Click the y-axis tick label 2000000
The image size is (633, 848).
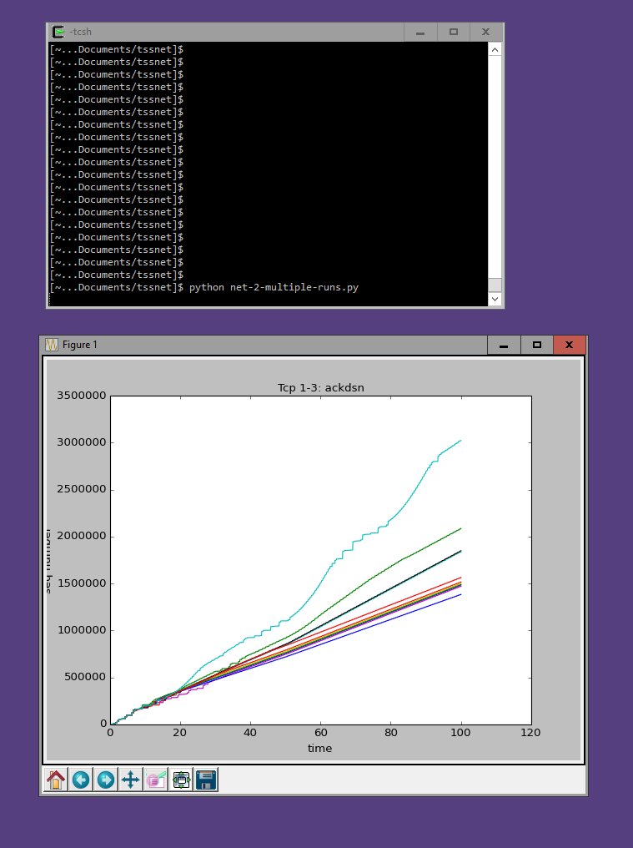(x=82, y=536)
